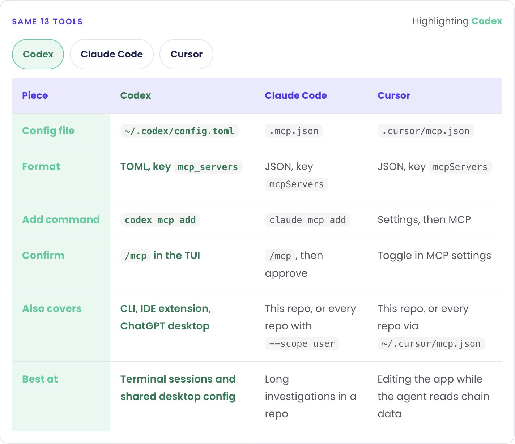Click the "Settings, then MCP" cell
The height and width of the screenshot is (444, 515).
pyautogui.click(x=424, y=220)
